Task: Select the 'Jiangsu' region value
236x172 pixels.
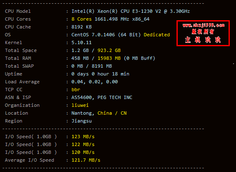Action: [x=81, y=121]
